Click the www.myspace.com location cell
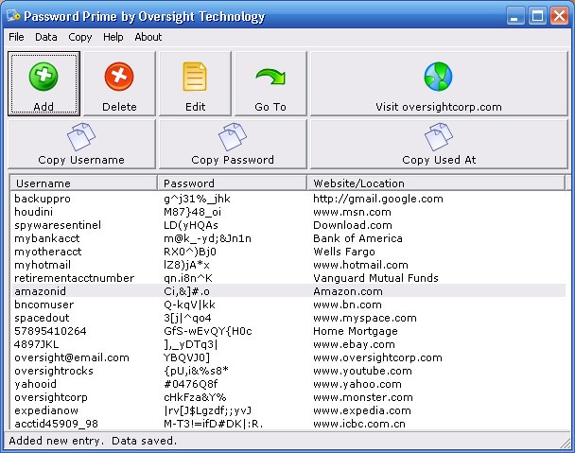The height and width of the screenshot is (453, 575). 365,318
